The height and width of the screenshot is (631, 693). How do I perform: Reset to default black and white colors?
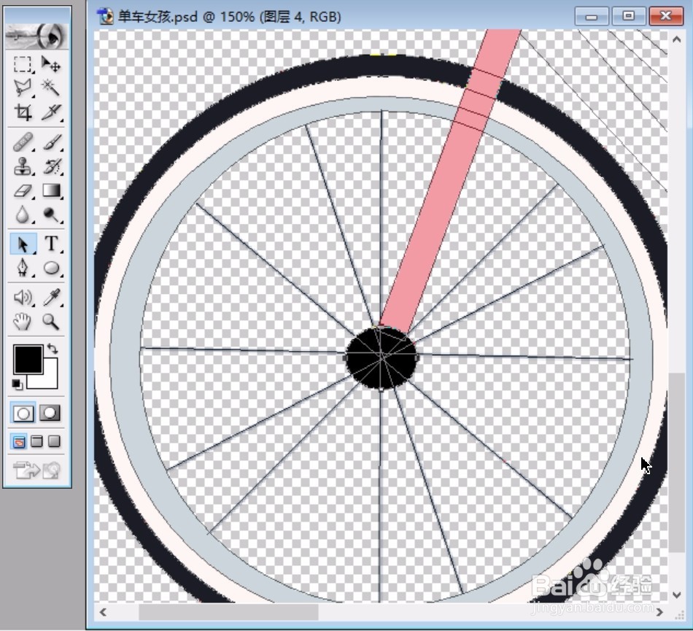pos(17,384)
